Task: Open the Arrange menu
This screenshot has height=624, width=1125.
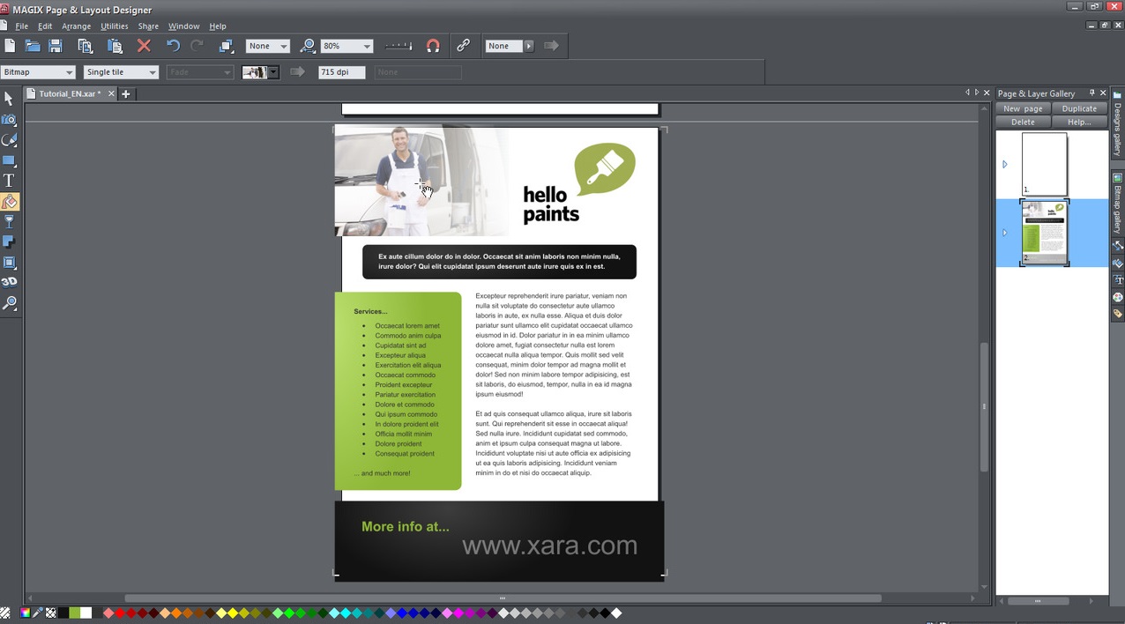Action: (x=76, y=26)
